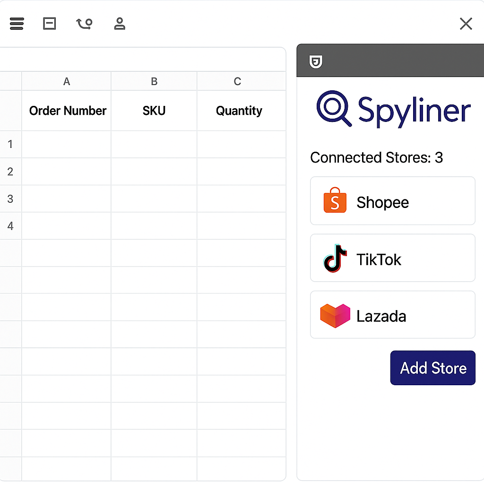Click the Order Number header cell
The height and width of the screenshot is (484, 484).
pyautogui.click(x=68, y=111)
